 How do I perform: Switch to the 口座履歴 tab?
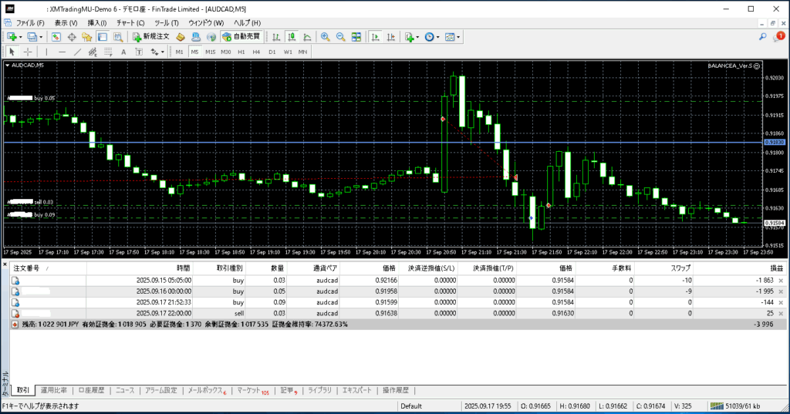91,390
